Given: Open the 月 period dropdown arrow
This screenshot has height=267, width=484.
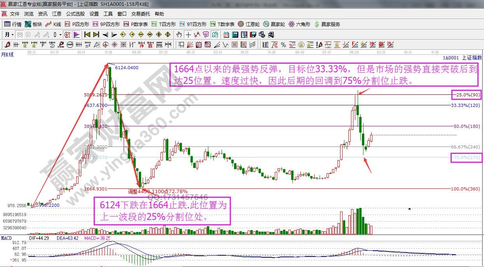Looking at the screenshot, I should (x=12, y=35).
